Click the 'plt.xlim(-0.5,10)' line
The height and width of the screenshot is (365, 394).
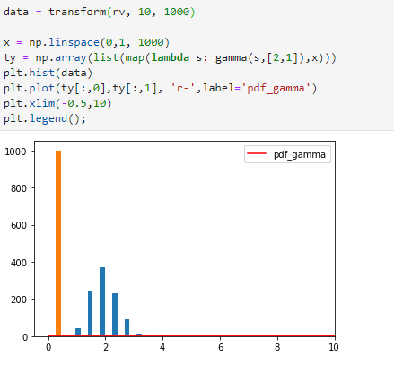point(57,103)
